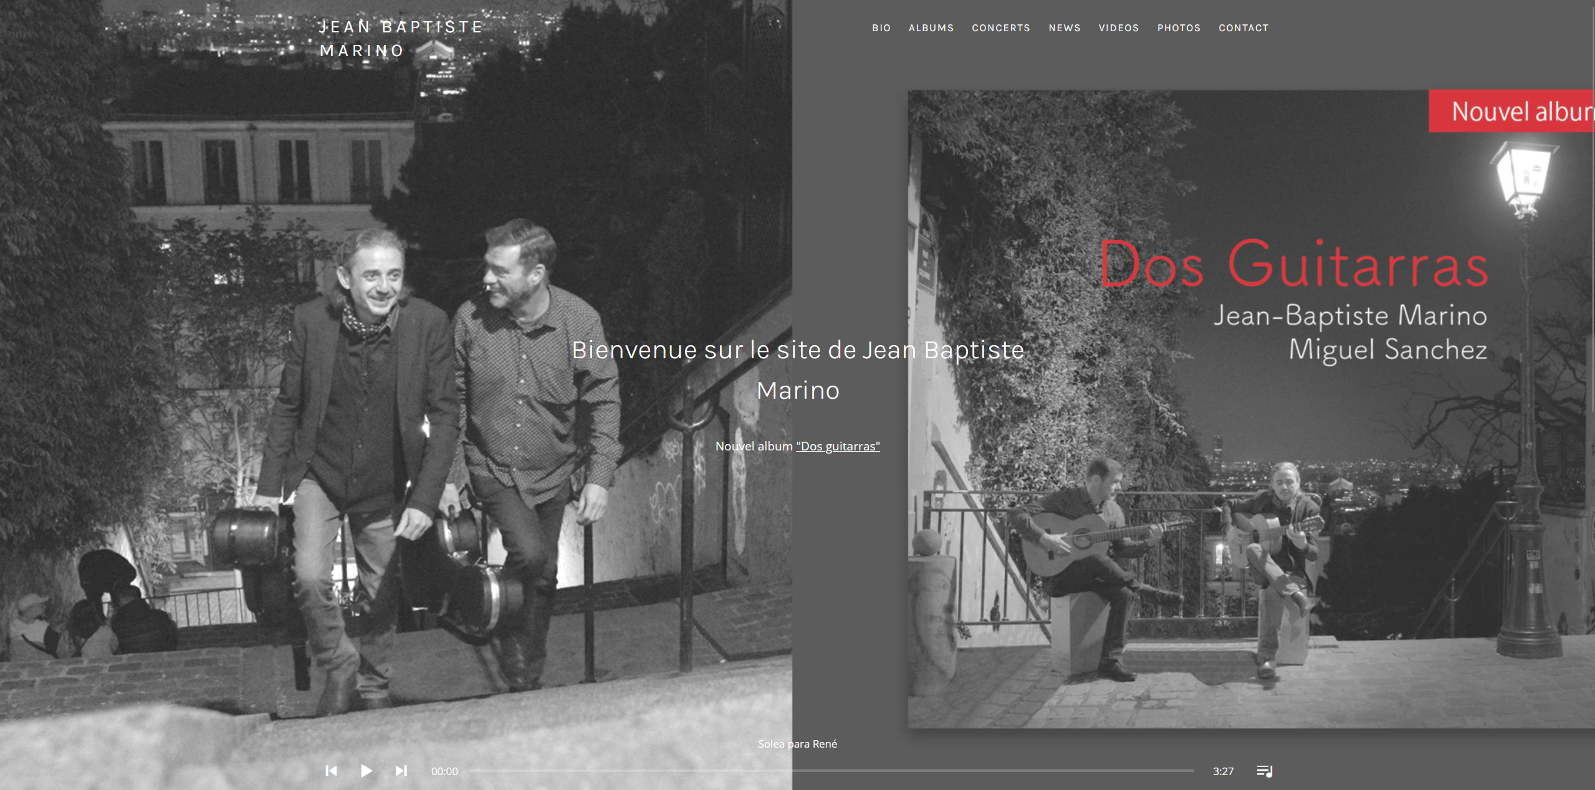
Task: Click the Solea para René track title
Action: (797, 744)
